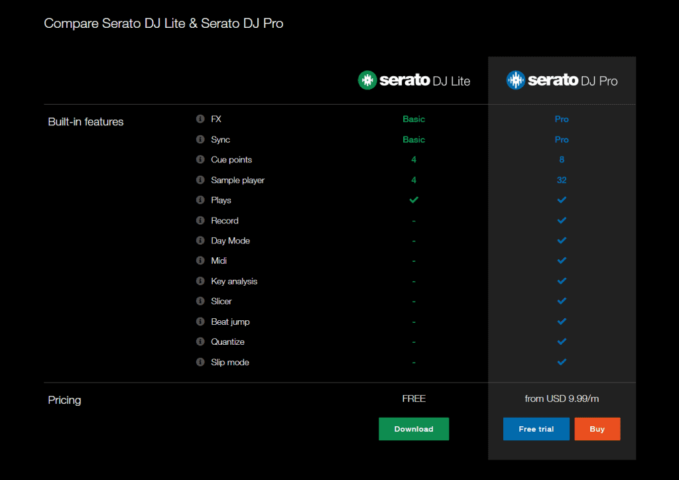This screenshot has height=480, width=679.
Task: Click the Slicer info icon
Action: 200,301
